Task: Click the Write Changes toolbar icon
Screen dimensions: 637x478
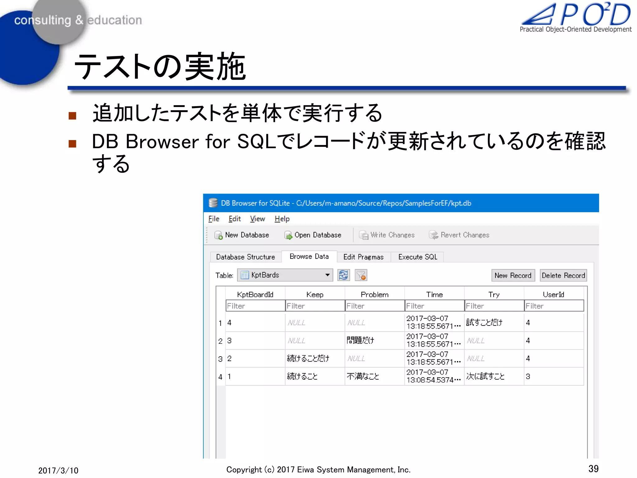Action: coord(363,235)
